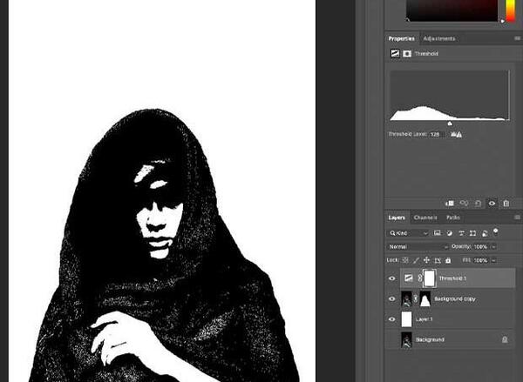Switch to the Adjustments tab
The height and width of the screenshot is (382, 523).
439,38
